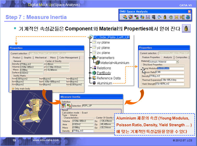The height and width of the screenshot is (146, 197).
Task: Select the Aluminium item in the tree
Action: [104, 83]
